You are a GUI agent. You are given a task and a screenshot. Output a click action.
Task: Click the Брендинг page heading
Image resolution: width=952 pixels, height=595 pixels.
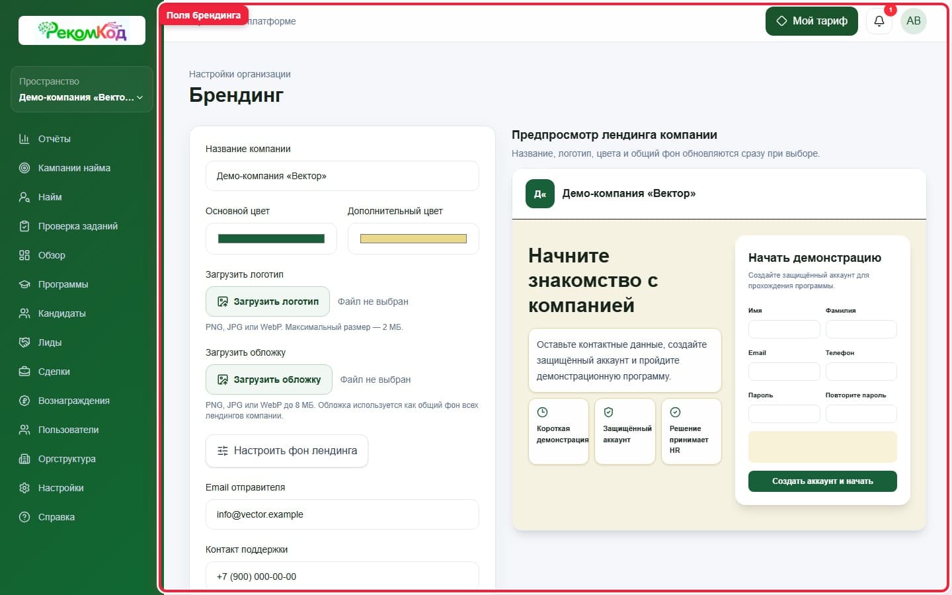coord(236,95)
